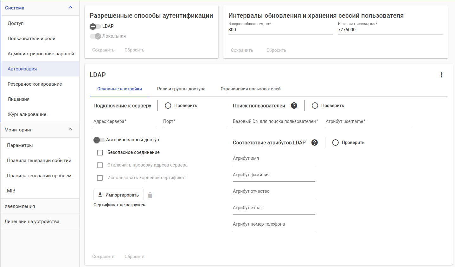Screen dimensions: 455x267
Task: Check the Безопасное соединение checkbox
Action: click(100, 153)
